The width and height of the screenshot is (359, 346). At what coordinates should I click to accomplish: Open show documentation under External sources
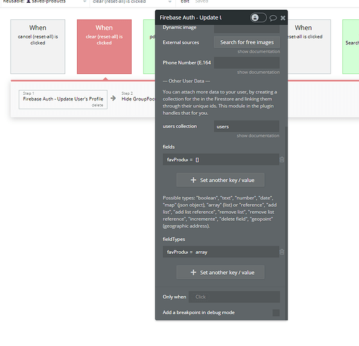pos(259,51)
